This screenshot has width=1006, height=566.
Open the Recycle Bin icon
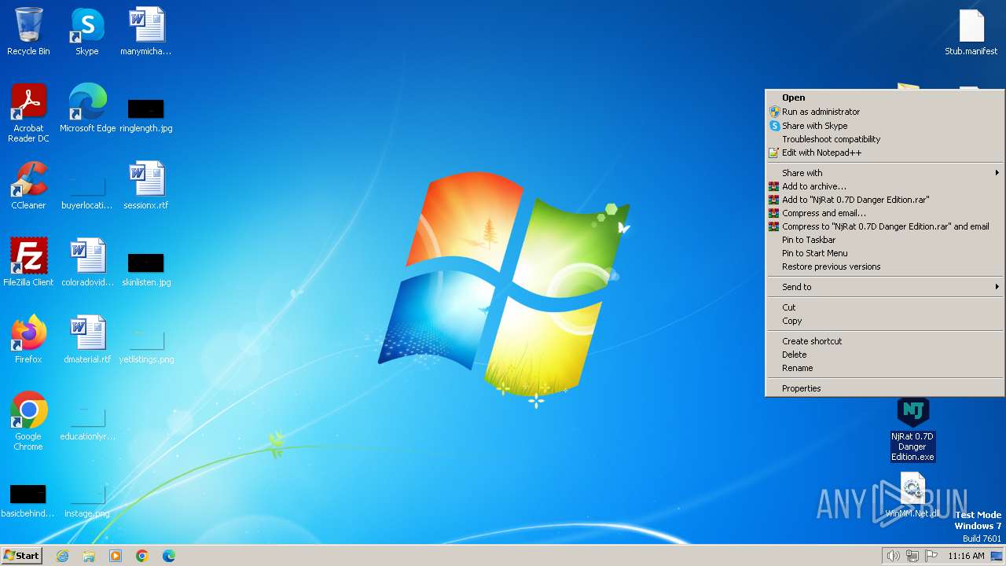pyautogui.click(x=28, y=31)
